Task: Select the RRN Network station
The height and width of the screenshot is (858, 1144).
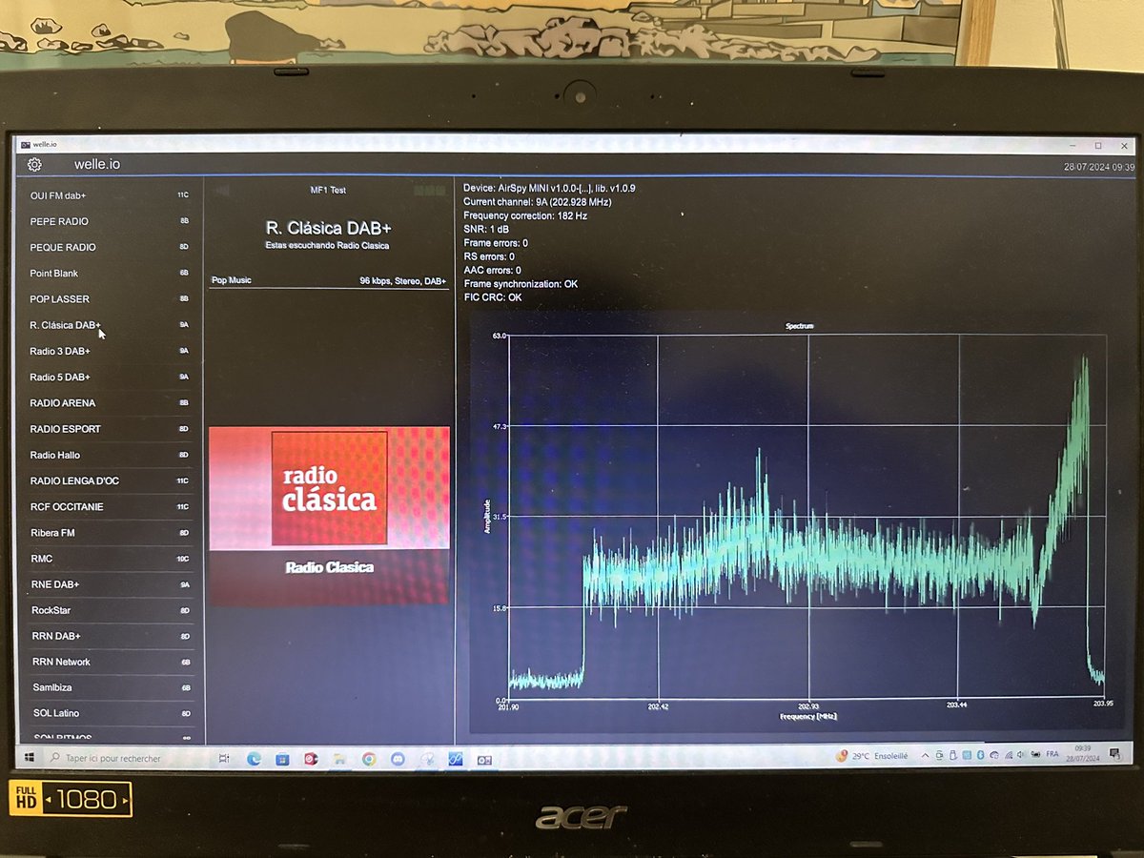Action: tap(111, 662)
